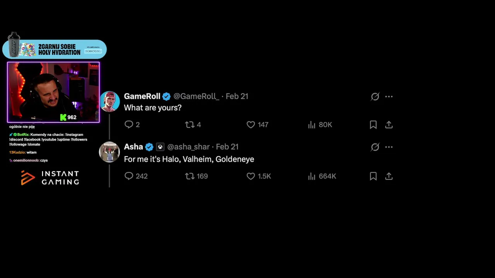Share Asha's tweet
The width and height of the screenshot is (495, 278).
pos(389,176)
